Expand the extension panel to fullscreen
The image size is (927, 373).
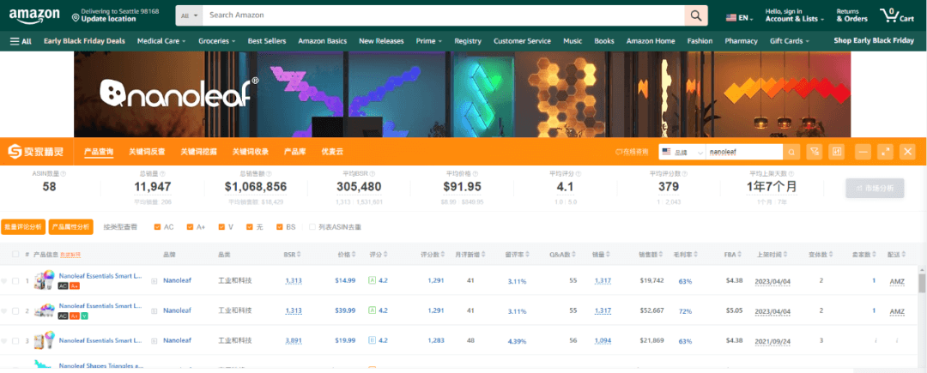tap(885, 152)
